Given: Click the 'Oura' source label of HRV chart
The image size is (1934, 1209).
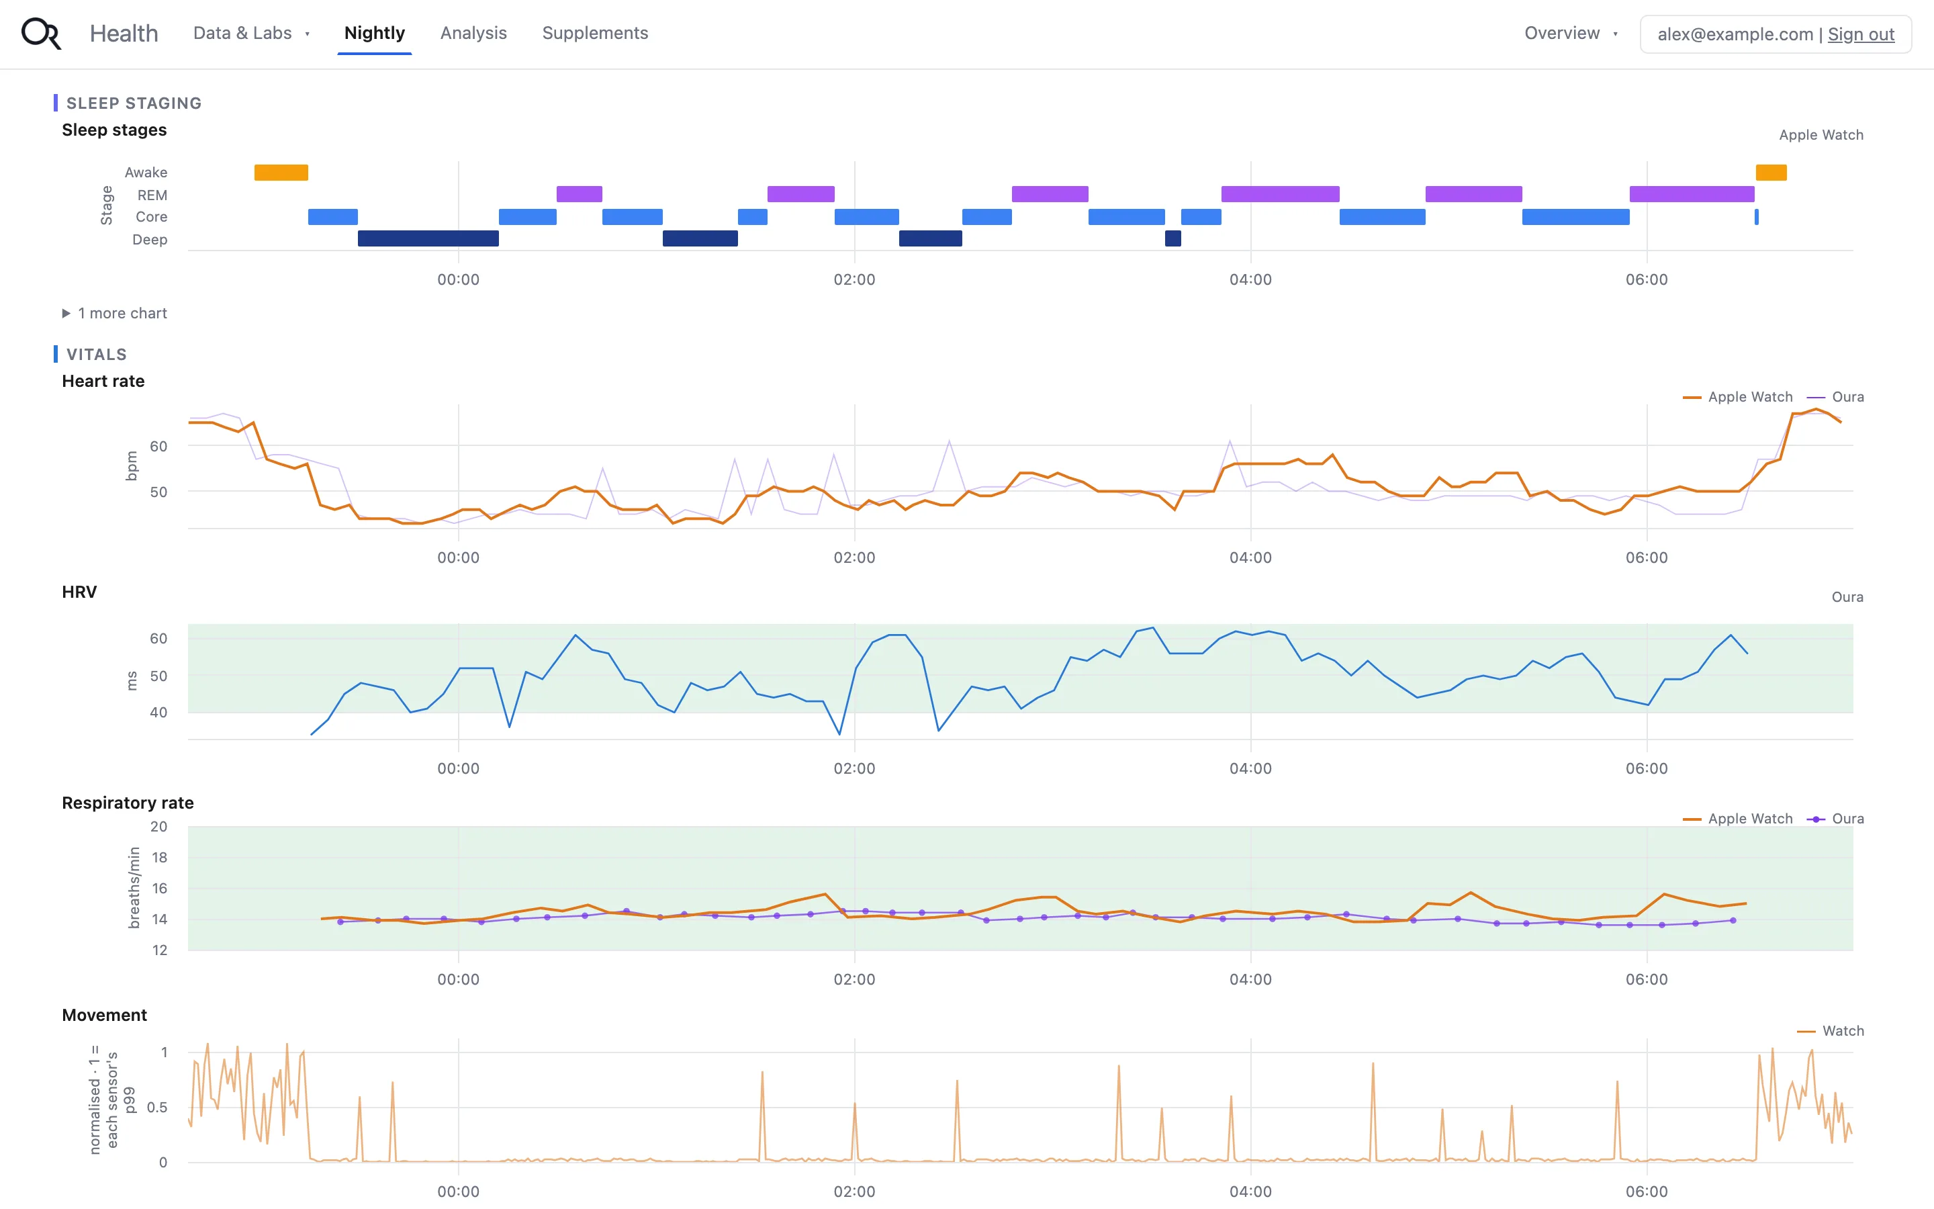Looking at the screenshot, I should click(1847, 597).
